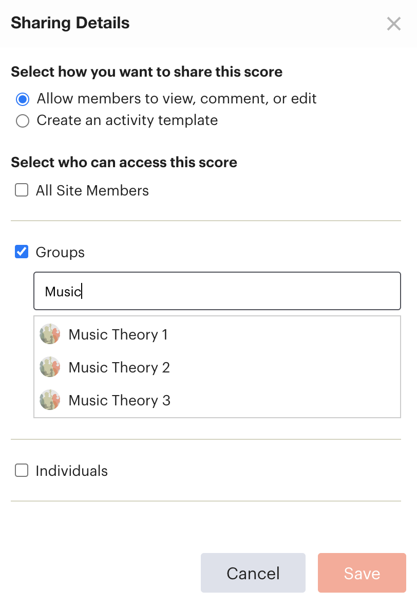Click the Cancel button

pos(253,573)
